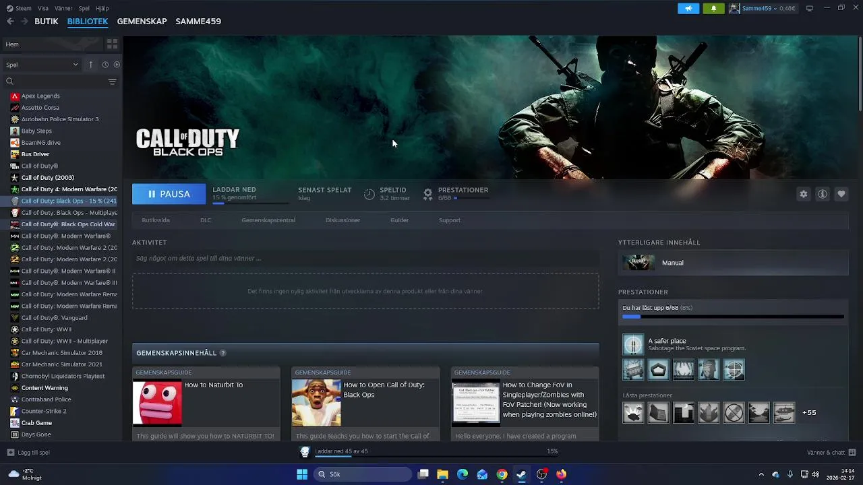
Task: Click the Apex Legends icon in sidebar
Action: 15,96
